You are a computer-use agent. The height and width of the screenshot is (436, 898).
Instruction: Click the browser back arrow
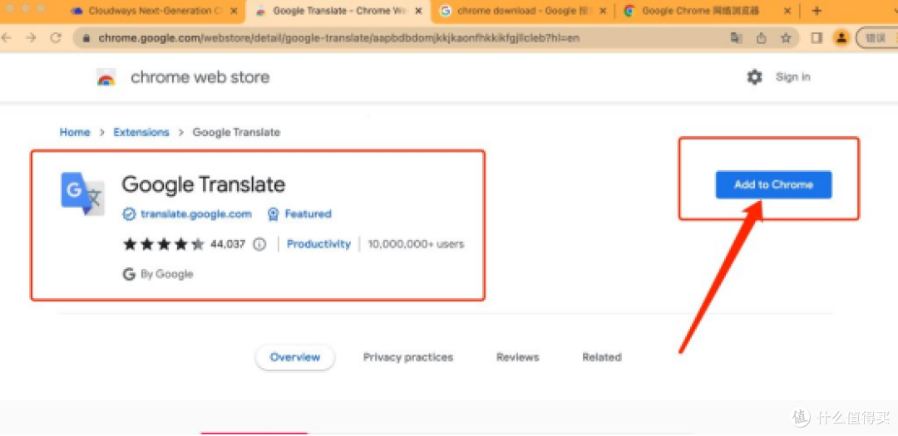click(x=7, y=37)
